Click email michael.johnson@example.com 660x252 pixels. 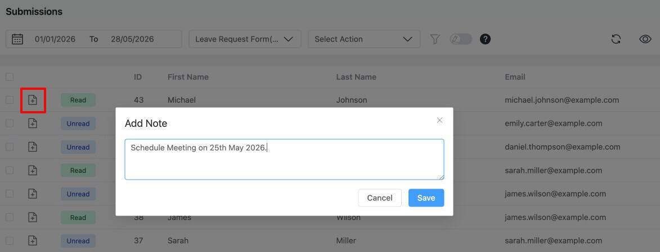coord(562,100)
